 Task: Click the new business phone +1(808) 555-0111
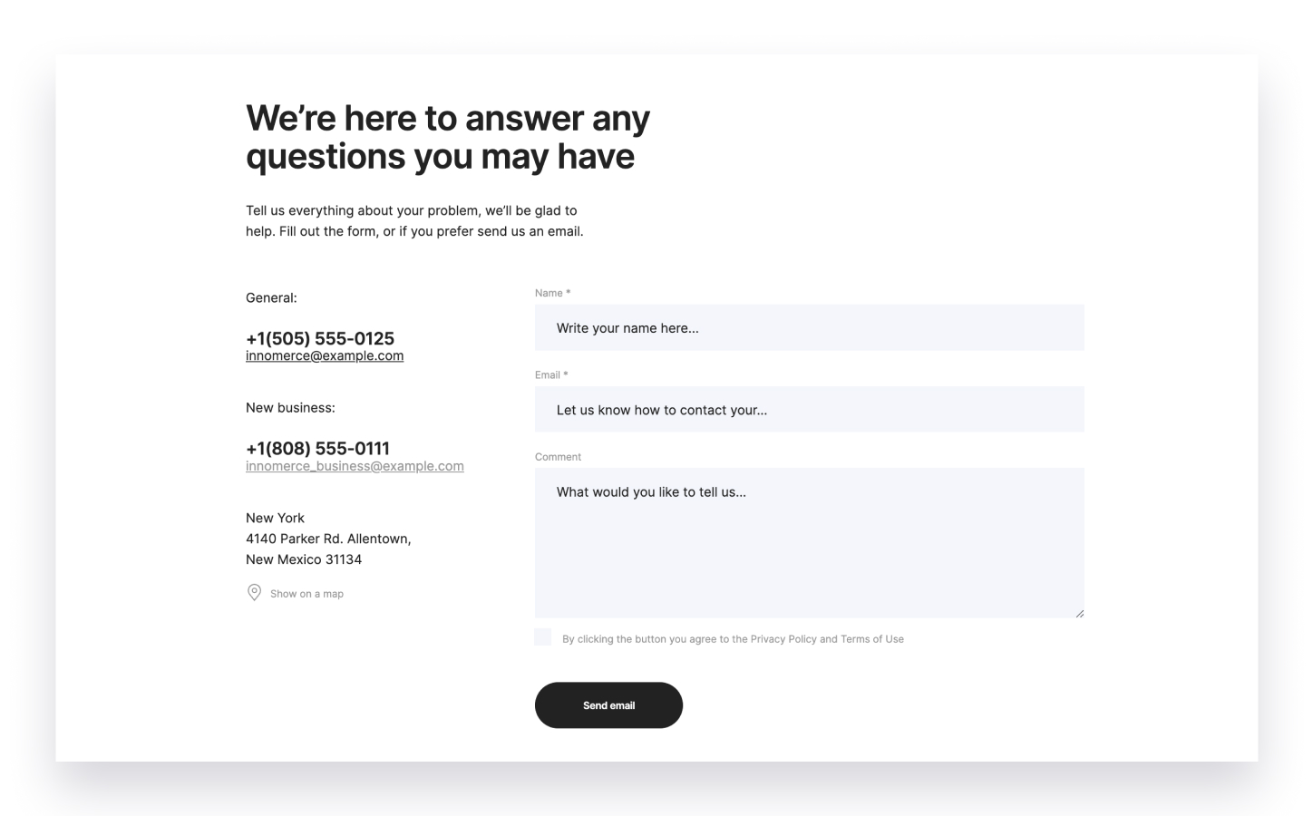(x=317, y=448)
